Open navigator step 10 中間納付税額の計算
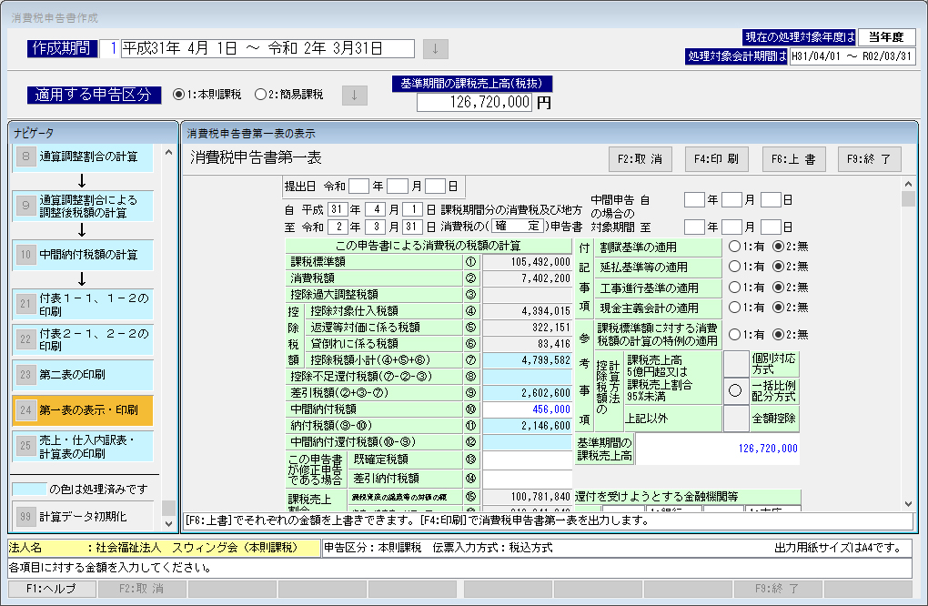The image size is (928, 606). tap(83, 255)
